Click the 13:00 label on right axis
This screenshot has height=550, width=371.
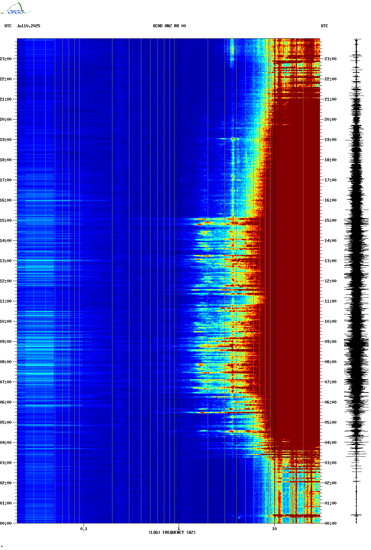point(331,261)
